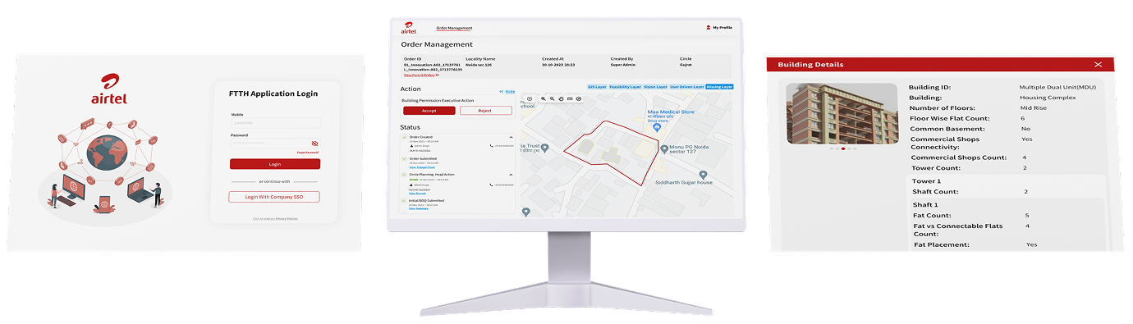The image size is (1133, 324).
Task: Open My Profile menu
Action: point(719,27)
